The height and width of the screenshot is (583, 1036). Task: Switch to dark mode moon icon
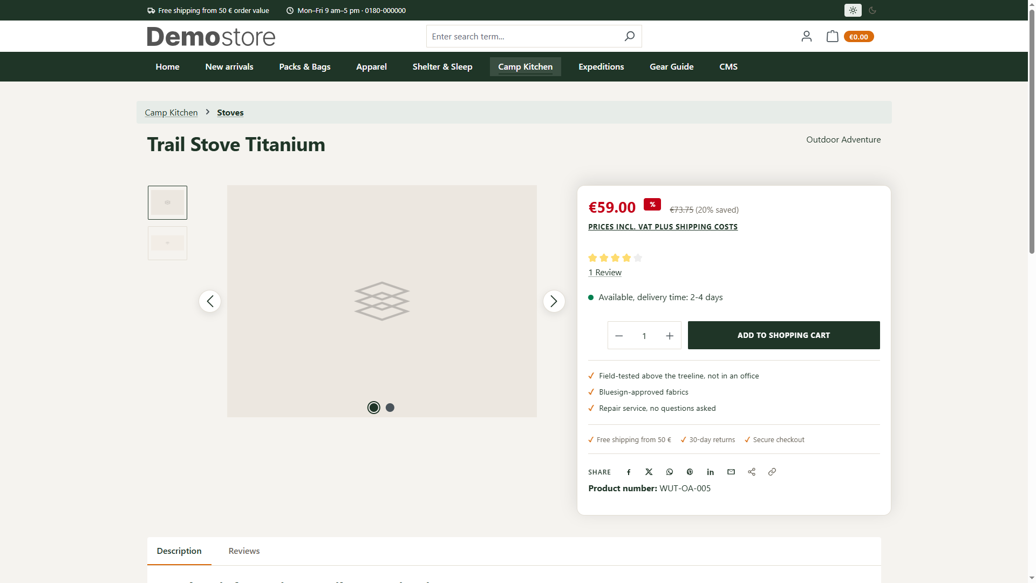coord(873,10)
